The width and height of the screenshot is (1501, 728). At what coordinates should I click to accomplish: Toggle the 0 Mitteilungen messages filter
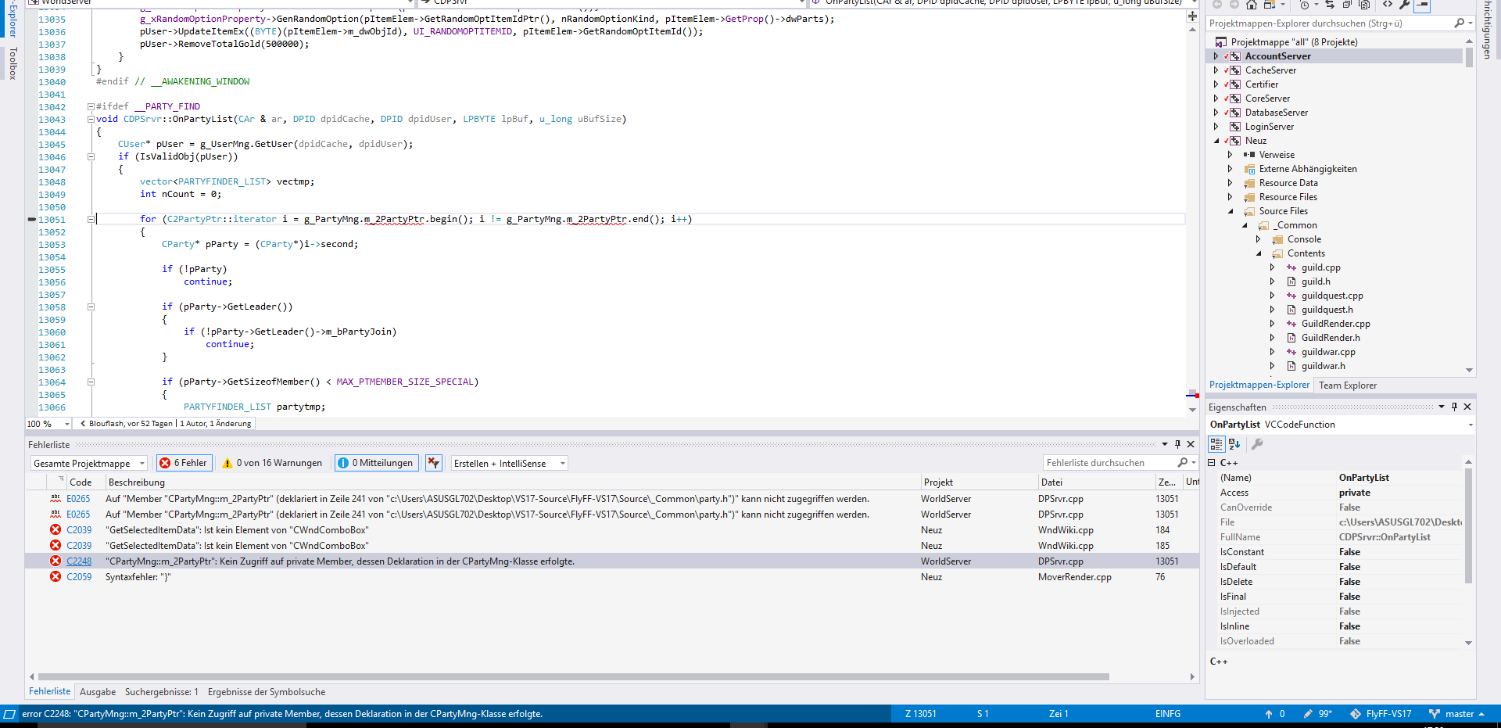(377, 463)
